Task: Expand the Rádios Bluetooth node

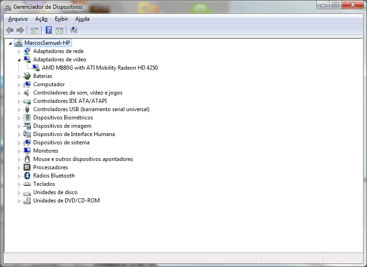Action: (x=19, y=176)
